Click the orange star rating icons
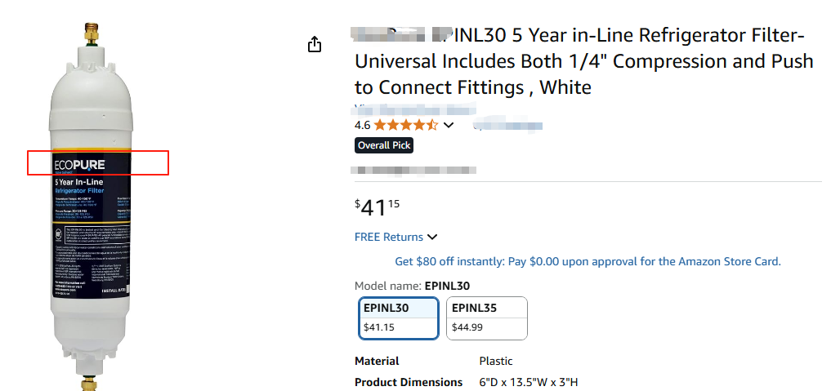 (405, 125)
